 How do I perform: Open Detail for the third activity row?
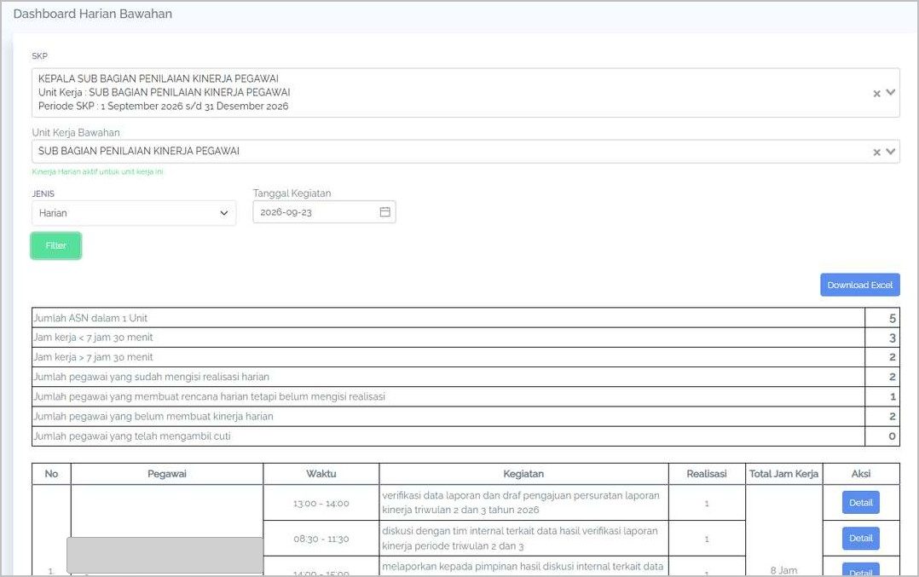[861, 569]
